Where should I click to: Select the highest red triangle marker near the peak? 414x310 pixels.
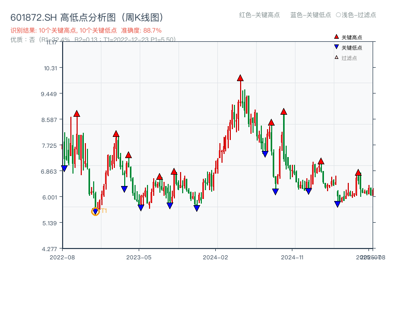click(240, 78)
